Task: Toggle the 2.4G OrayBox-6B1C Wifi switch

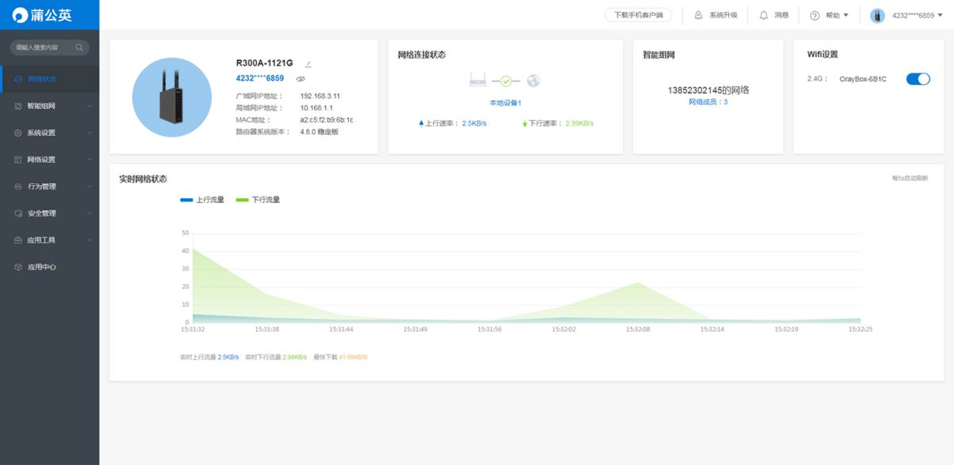Action: (917, 79)
